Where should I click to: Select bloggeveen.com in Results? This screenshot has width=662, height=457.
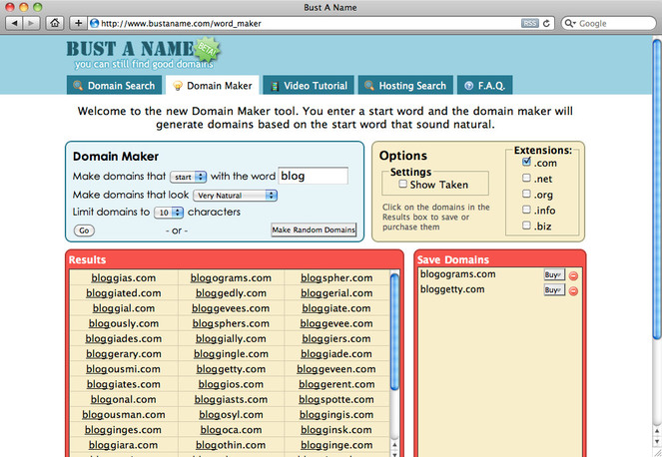[x=336, y=369]
